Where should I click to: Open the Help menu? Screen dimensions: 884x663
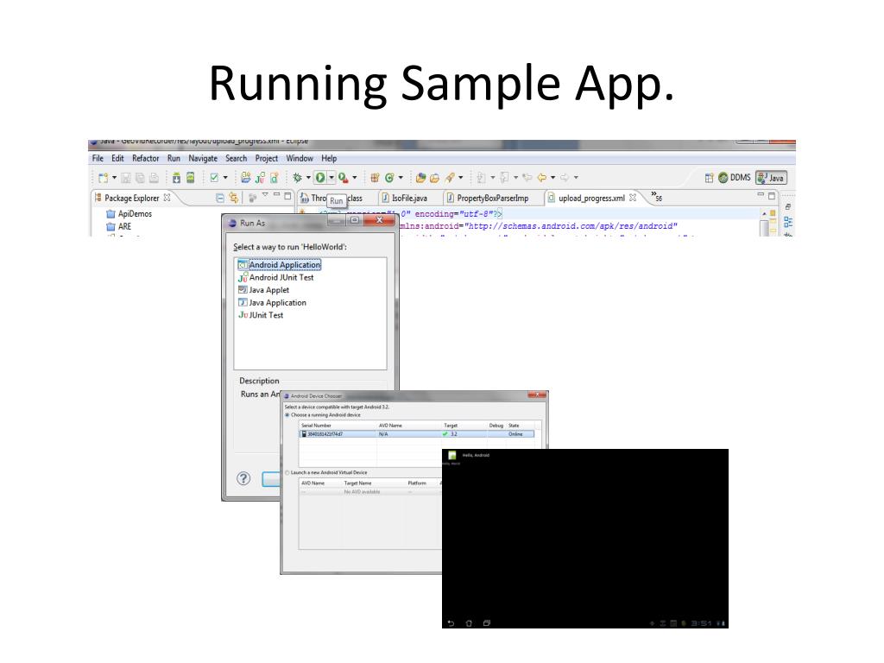pyautogui.click(x=329, y=159)
